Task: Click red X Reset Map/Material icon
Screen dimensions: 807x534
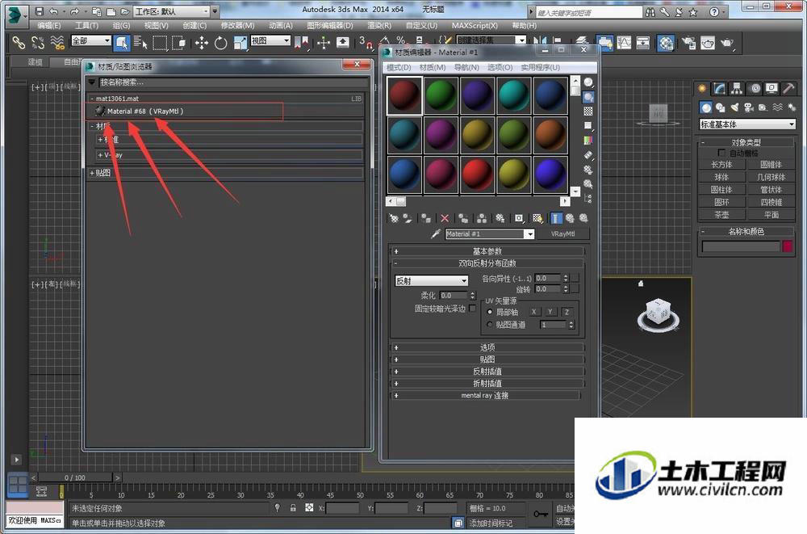Action: [x=445, y=219]
